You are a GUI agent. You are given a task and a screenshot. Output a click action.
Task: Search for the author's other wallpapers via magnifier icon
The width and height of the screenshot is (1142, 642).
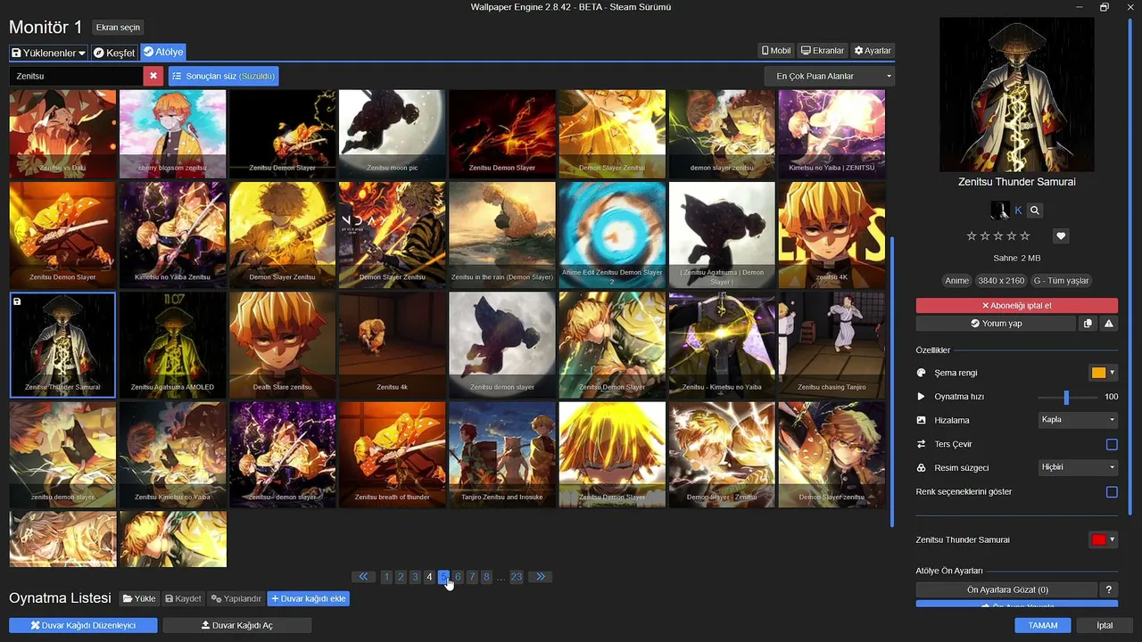click(x=1035, y=210)
